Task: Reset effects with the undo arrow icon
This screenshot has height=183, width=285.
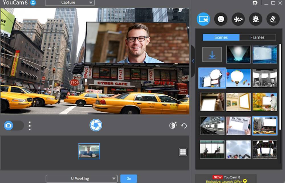Action: tap(184, 126)
